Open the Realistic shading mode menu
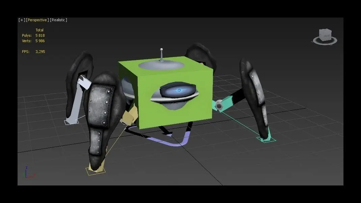The image size is (361, 203). (x=58, y=20)
